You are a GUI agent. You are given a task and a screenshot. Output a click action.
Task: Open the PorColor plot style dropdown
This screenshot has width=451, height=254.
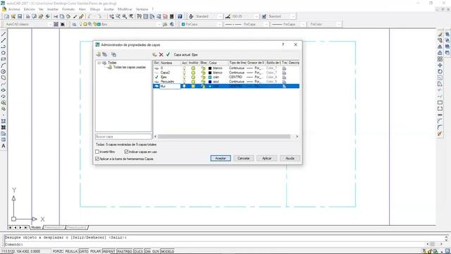click(x=338, y=25)
